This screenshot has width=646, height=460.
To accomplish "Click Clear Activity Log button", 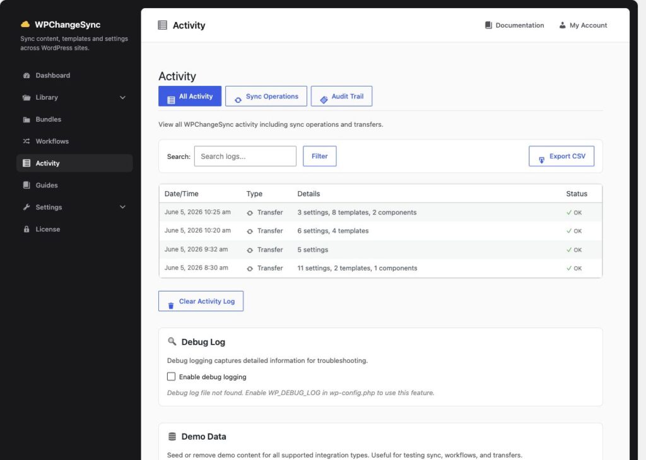I will 201,302.
